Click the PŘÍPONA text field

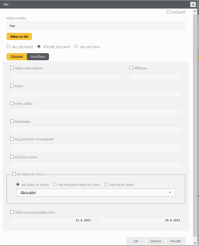[x=156, y=76]
